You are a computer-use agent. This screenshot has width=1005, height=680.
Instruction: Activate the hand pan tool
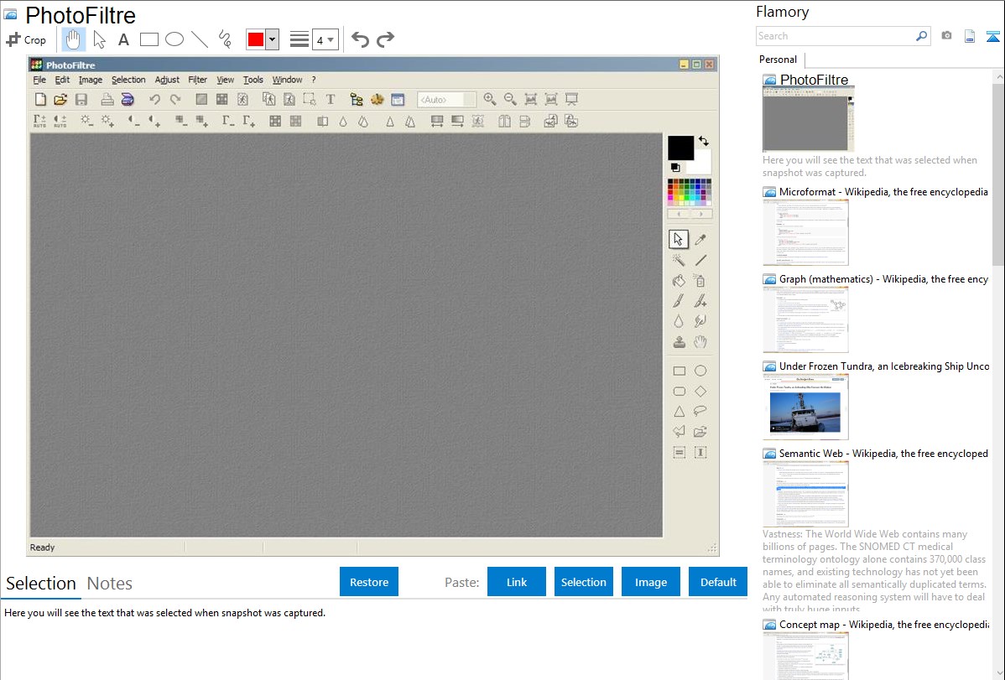[x=73, y=39]
